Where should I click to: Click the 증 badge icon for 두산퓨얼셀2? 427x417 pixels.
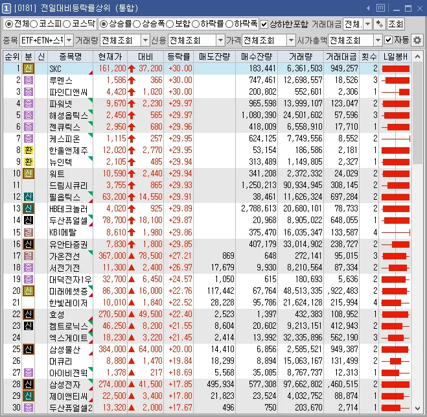[x=29, y=408]
